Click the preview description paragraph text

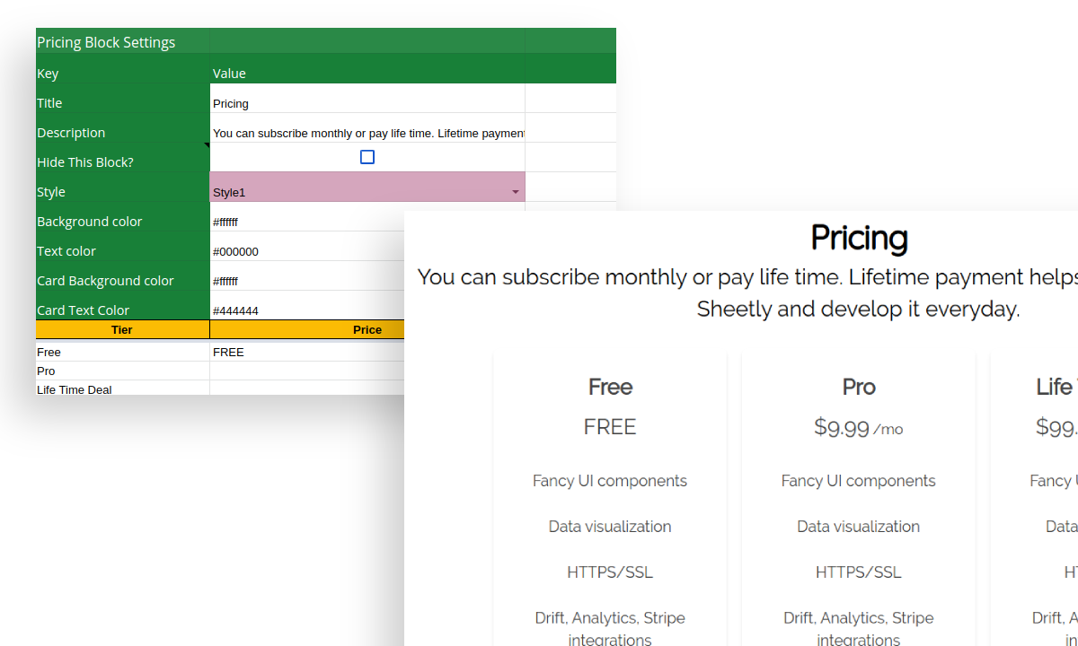coord(747,293)
